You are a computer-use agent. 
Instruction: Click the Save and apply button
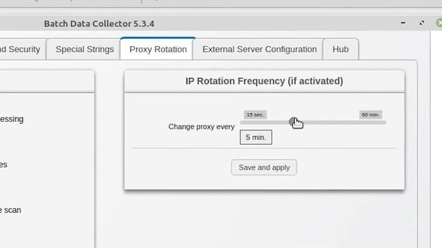tap(264, 167)
